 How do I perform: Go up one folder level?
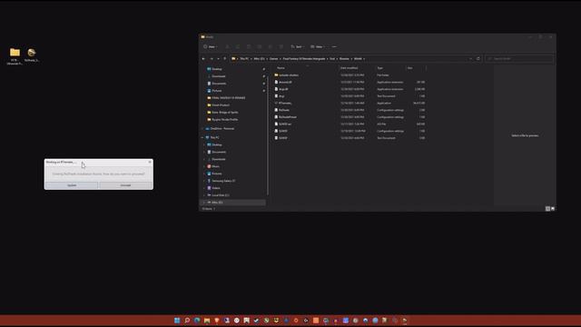coord(224,58)
